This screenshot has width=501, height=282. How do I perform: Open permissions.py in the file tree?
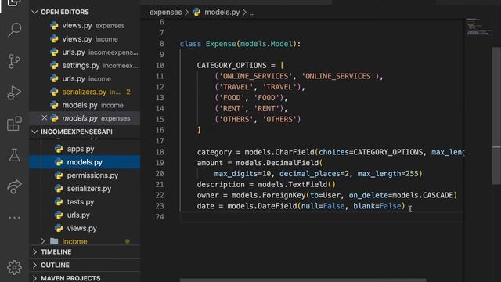(85, 175)
